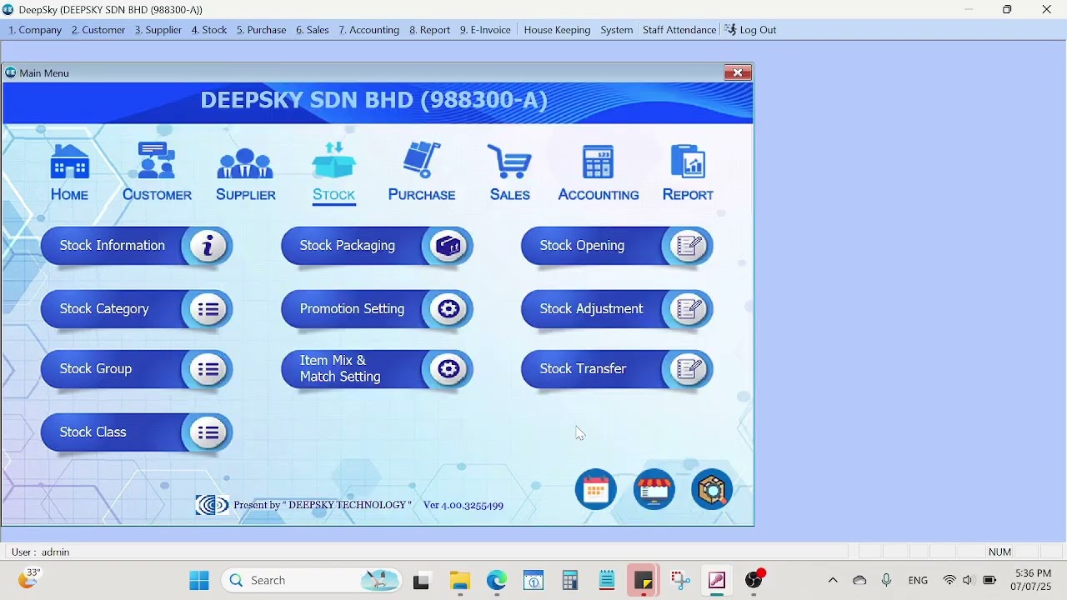Viewport: 1067px width, 600px height.
Task: Open the System menu
Action: tap(617, 30)
